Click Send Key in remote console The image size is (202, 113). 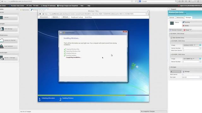tap(88, 17)
